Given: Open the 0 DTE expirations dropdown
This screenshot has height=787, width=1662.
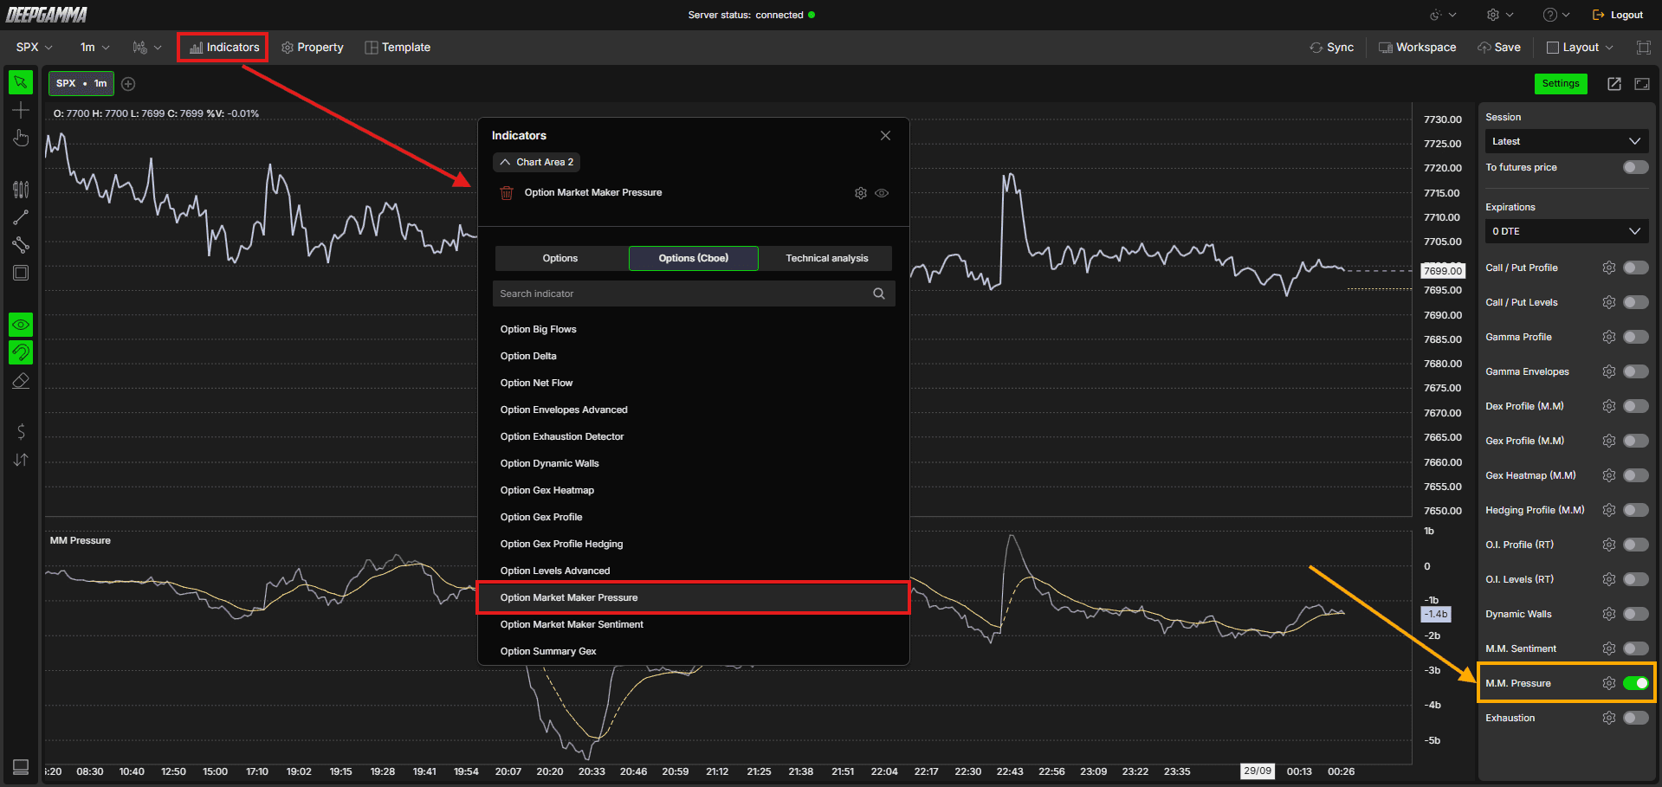Looking at the screenshot, I should 1567,231.
